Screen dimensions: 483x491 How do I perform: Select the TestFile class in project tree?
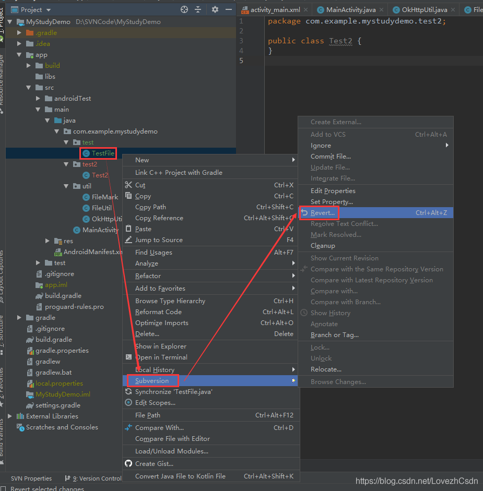102,153
